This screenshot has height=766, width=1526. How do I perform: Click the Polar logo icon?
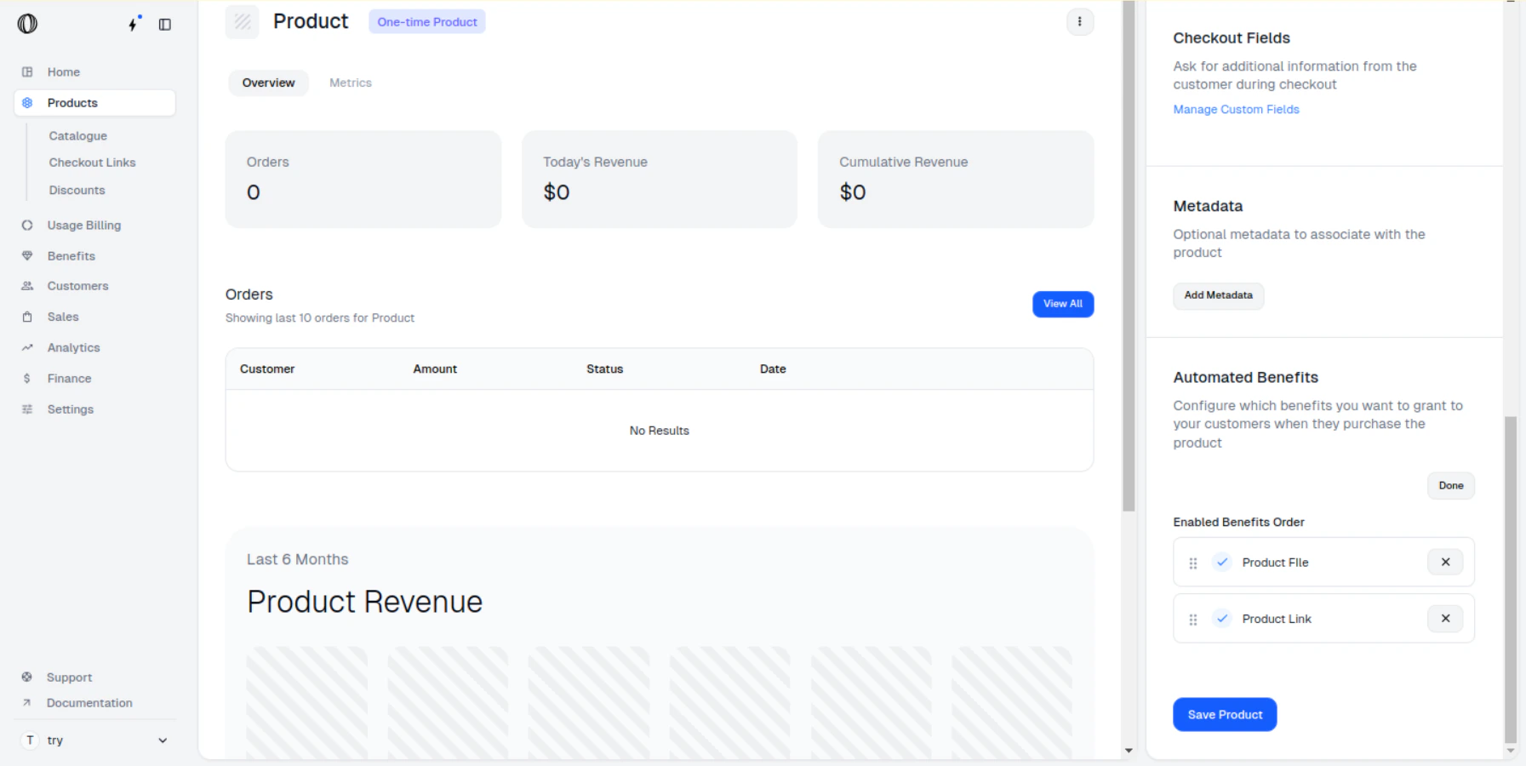tap(27, 24)
